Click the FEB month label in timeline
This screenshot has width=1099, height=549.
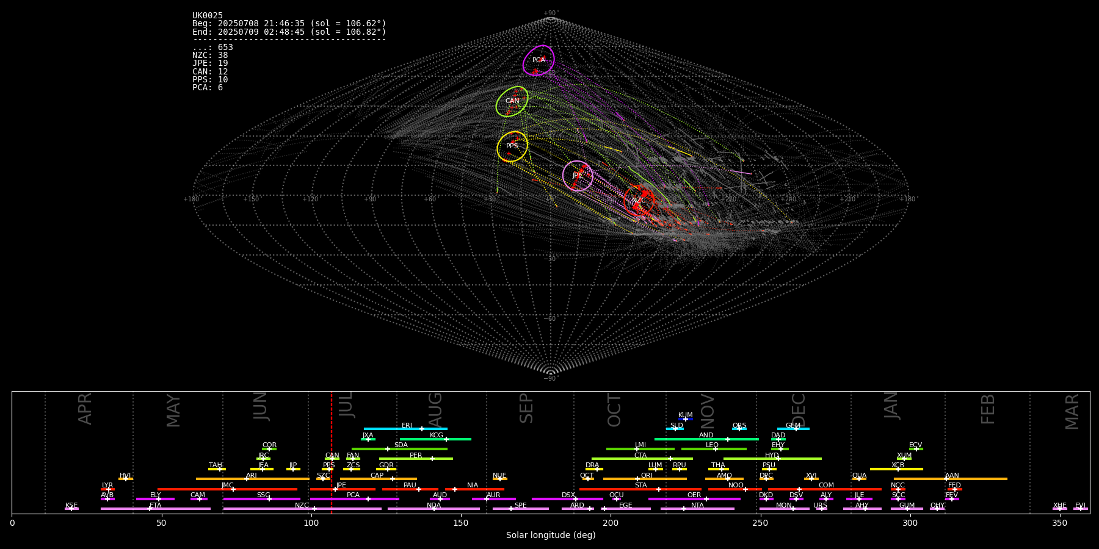tap(988, 409)
